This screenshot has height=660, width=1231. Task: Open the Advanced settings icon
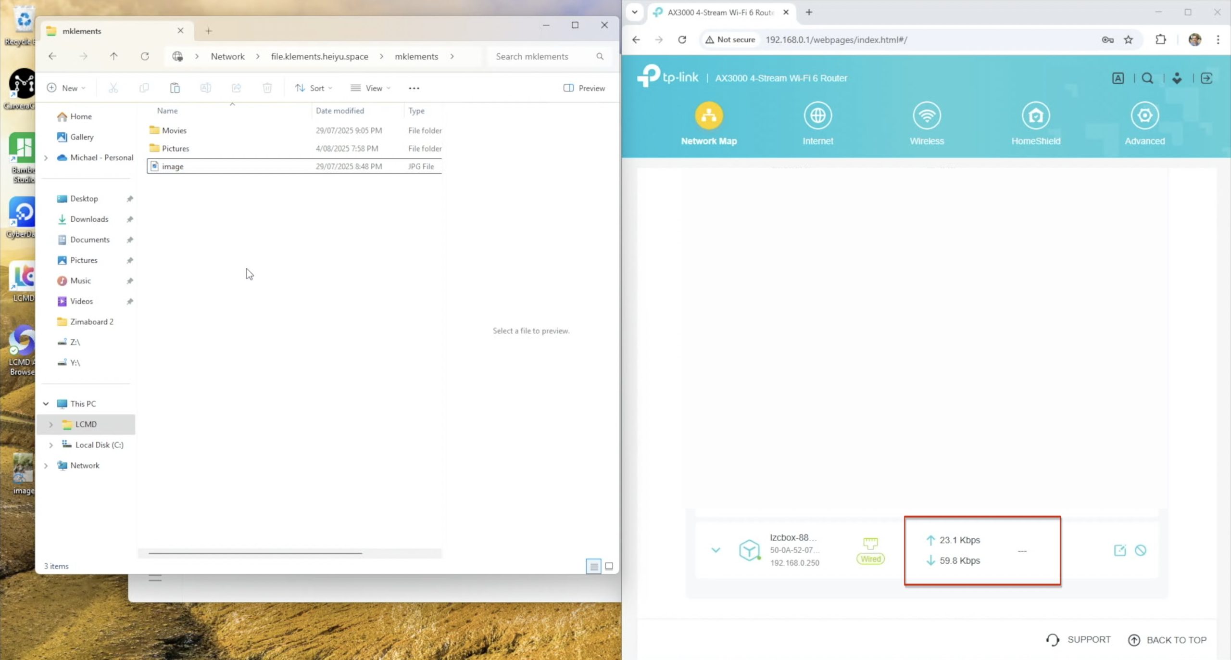point(1144,116)
